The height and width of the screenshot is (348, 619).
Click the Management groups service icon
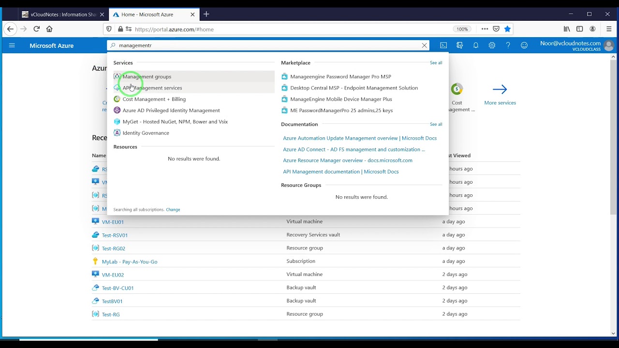117,76
